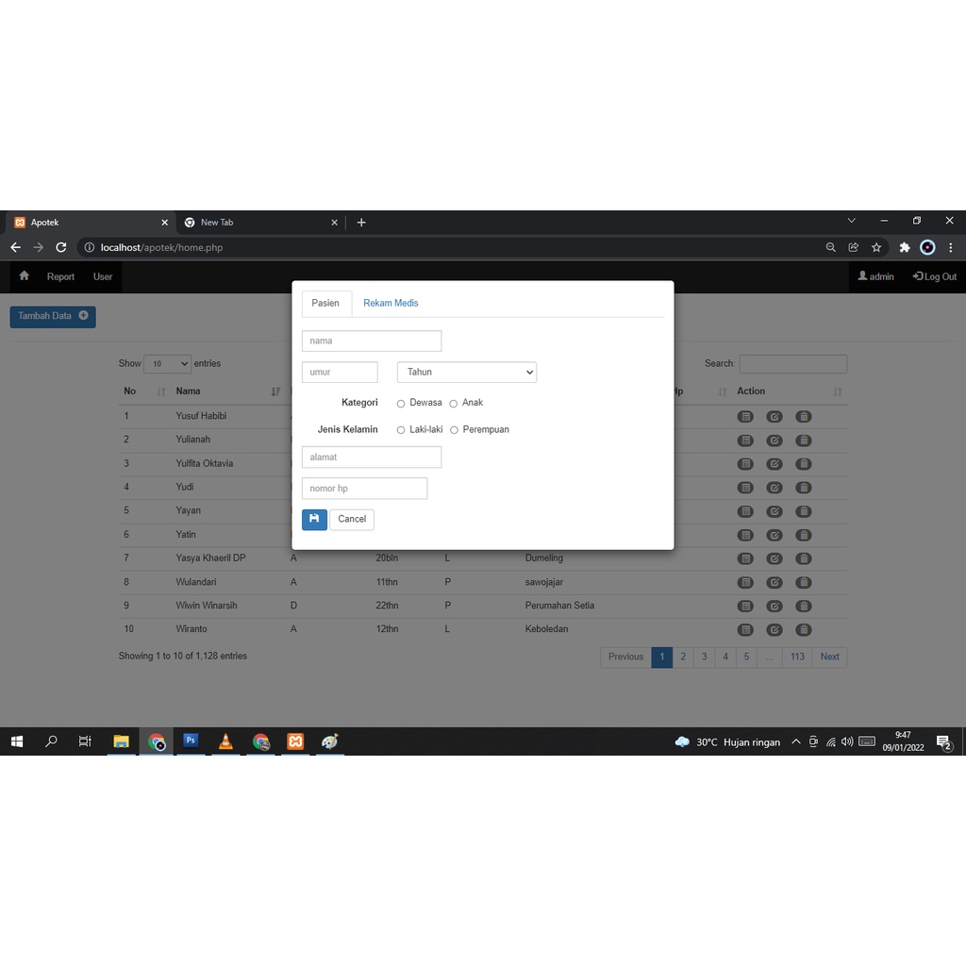
Task: Delete the Yudi row
Action: click(x=804, y=488)
